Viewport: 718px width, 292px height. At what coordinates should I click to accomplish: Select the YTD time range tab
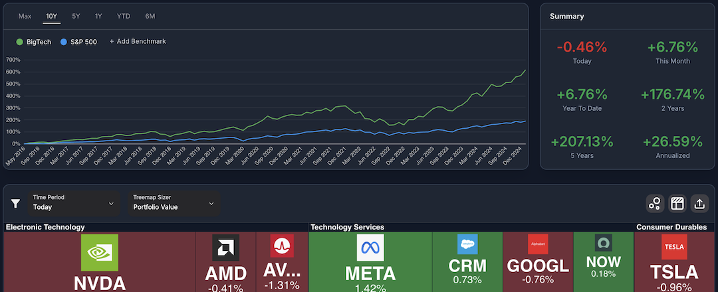click(124, 16)
